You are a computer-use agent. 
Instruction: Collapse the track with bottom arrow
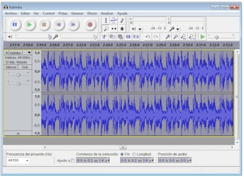pyautogui.click(x=18, y=133)
